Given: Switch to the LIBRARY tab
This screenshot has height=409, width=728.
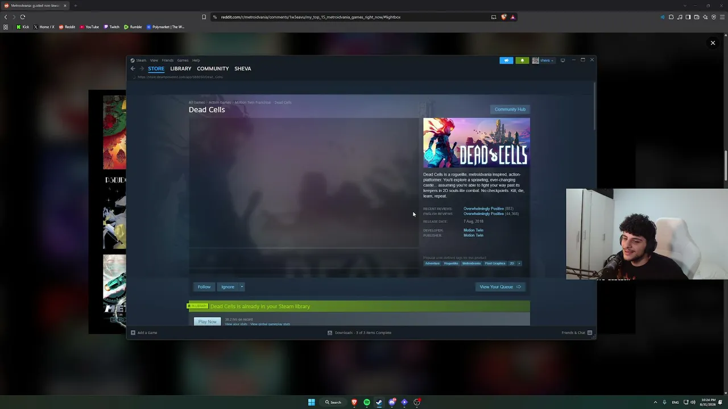Looking at the screenshot, I should (x=181, y=69).
